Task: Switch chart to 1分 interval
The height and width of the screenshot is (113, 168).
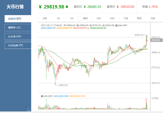Action: (58, 18)
